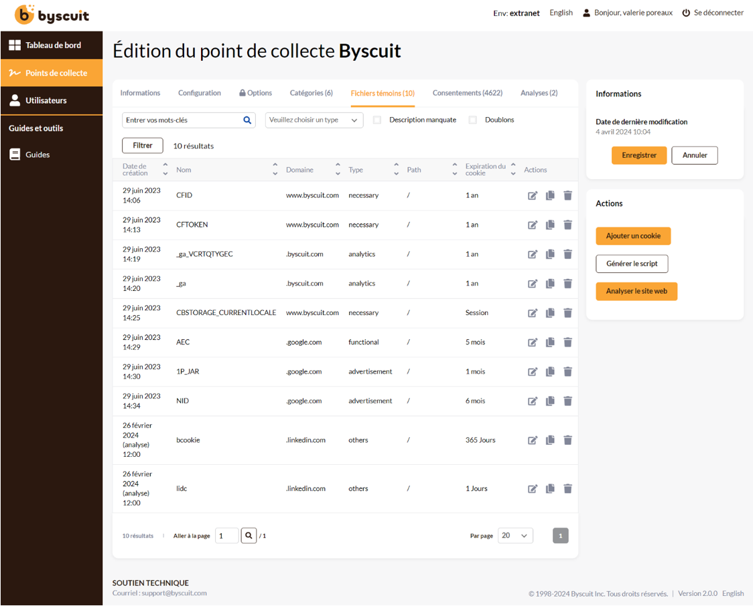Click the Filtrer button
This screenshot has width=753, height=606.
(x=143, y=145)
